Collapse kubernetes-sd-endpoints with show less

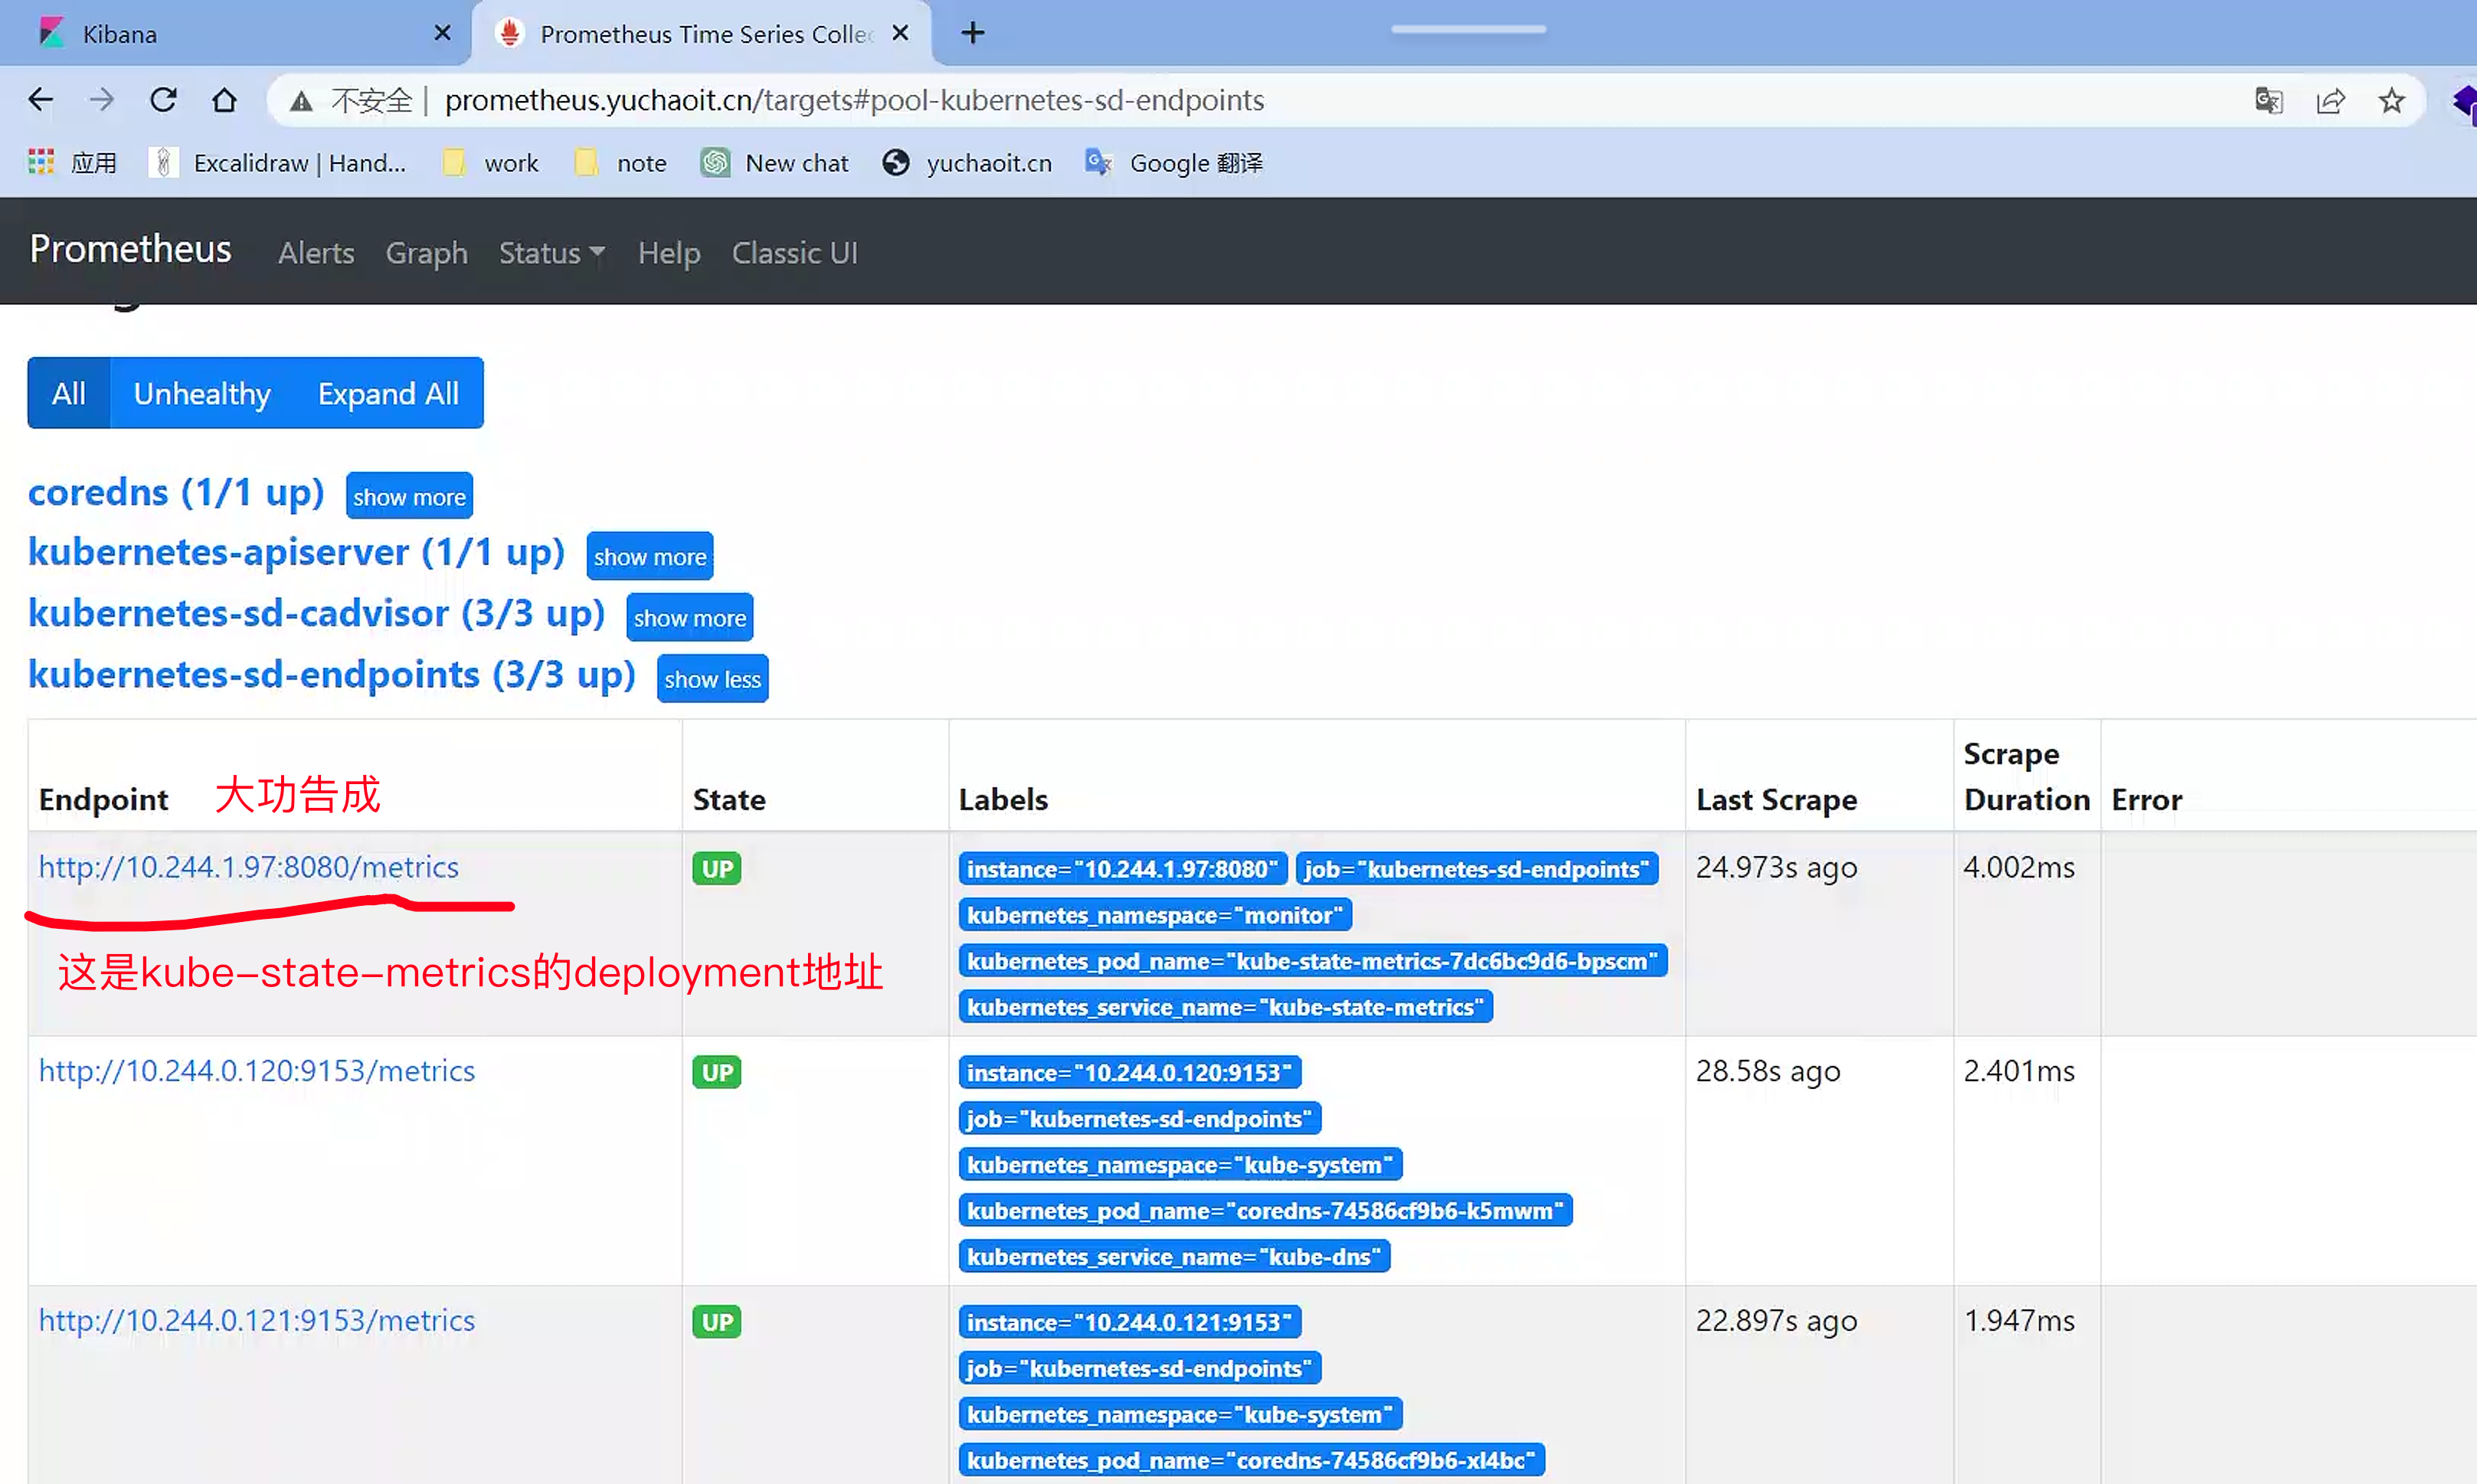point(712,679)
